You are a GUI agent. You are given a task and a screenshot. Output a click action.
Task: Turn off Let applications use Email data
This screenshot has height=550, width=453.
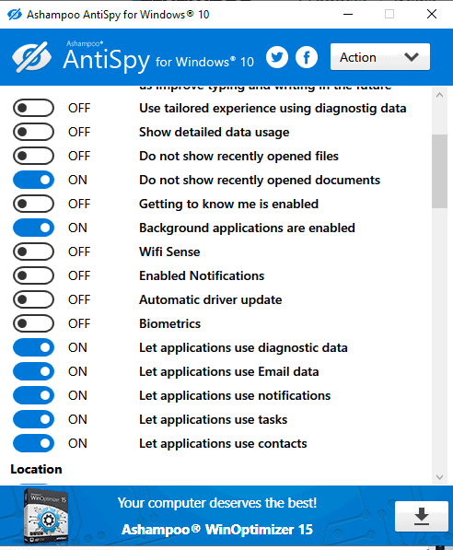pyautogui.click(x=34, y=371)
